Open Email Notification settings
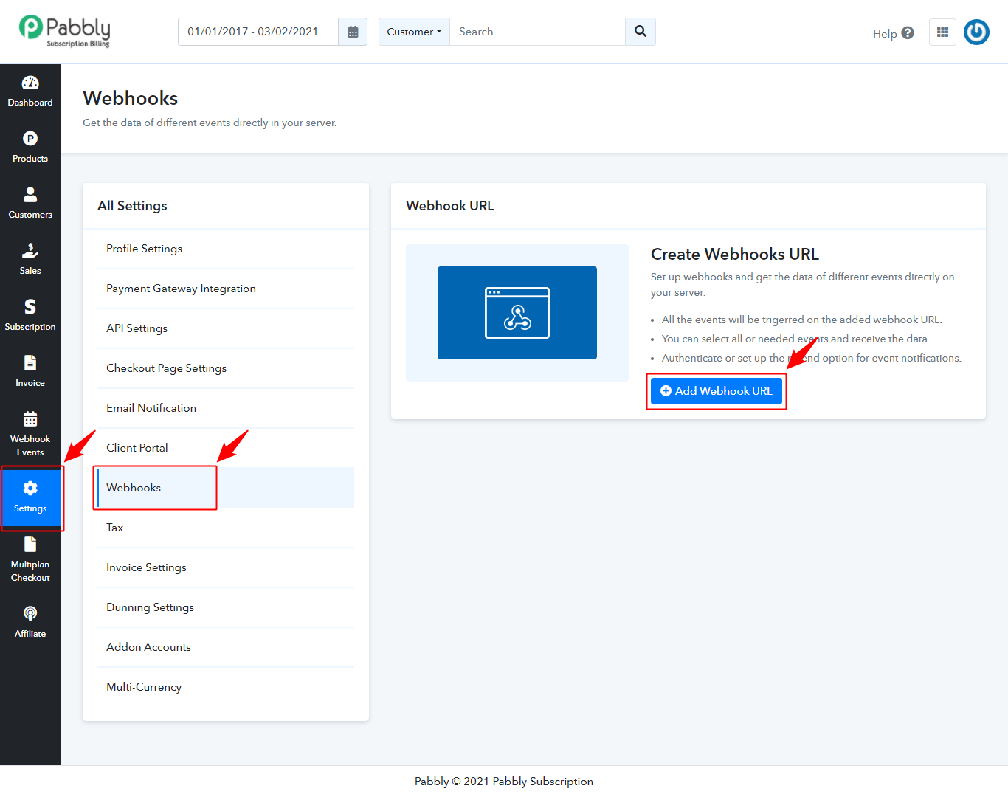This screenshot has height=797, width=1008. click(x=226, y=408)
